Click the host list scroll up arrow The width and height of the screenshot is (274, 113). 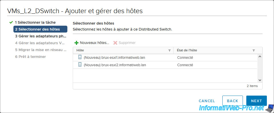click(260, 56)
